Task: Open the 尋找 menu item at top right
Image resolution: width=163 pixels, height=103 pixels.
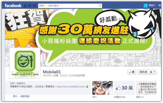Action: click(160, 5)
